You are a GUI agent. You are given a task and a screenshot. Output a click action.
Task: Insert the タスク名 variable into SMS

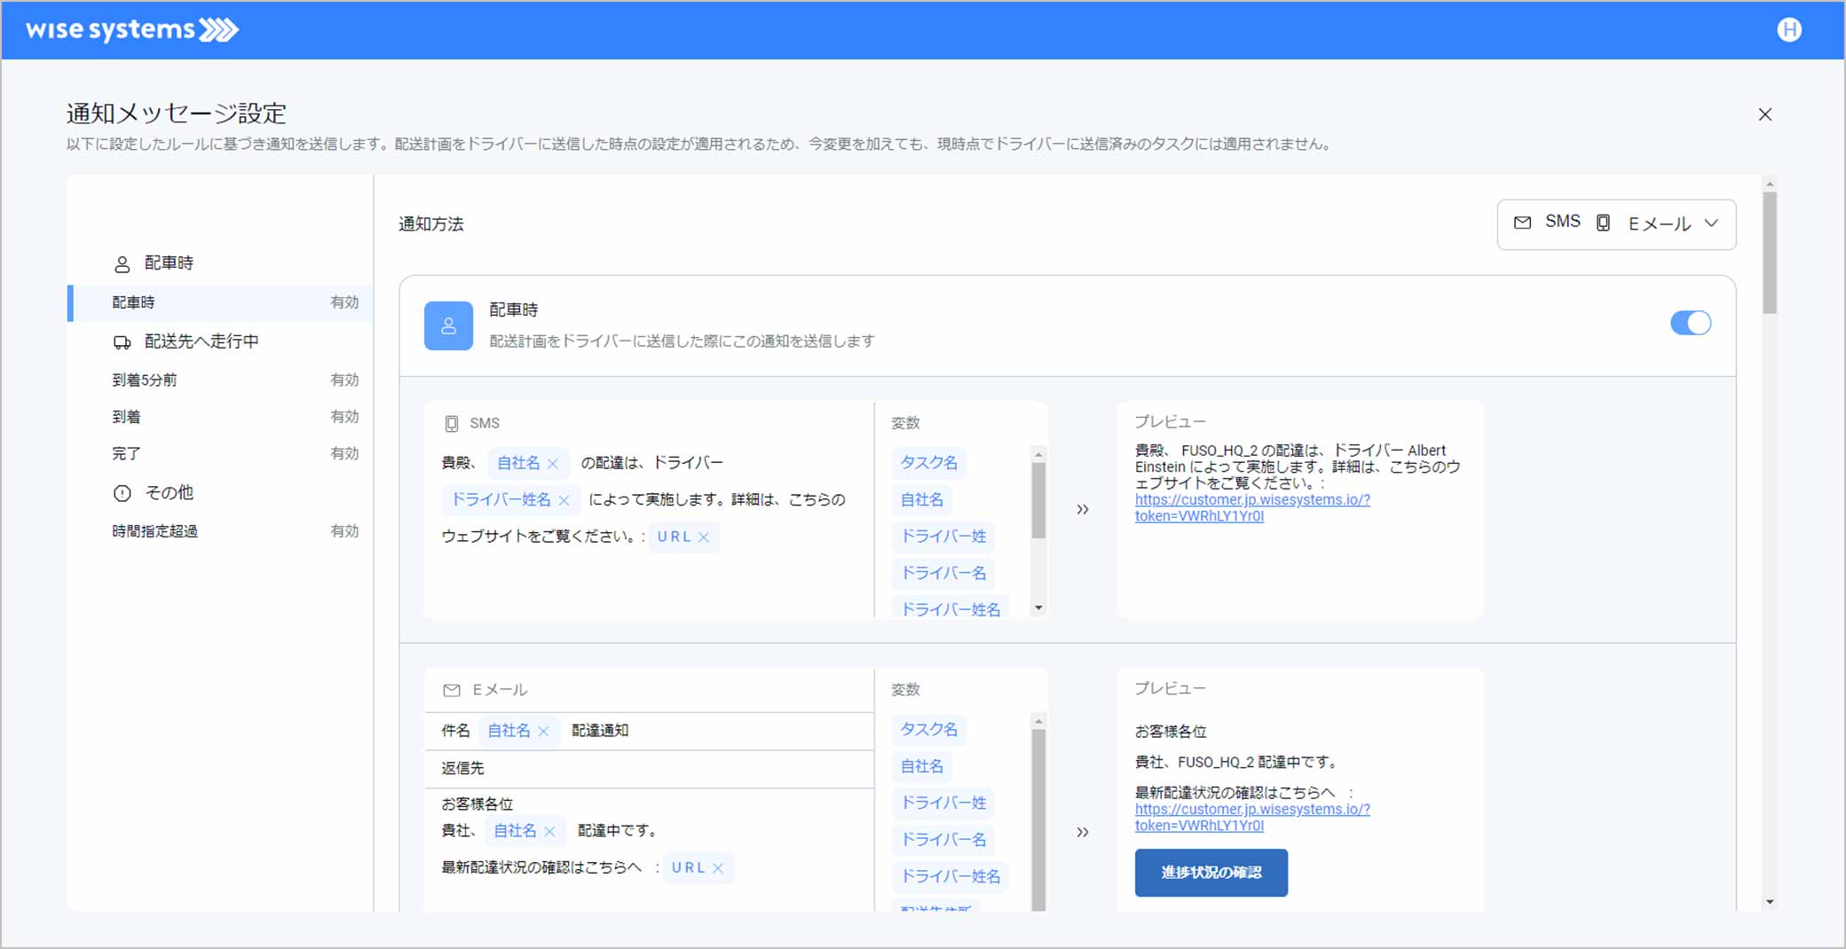[928, 463]
